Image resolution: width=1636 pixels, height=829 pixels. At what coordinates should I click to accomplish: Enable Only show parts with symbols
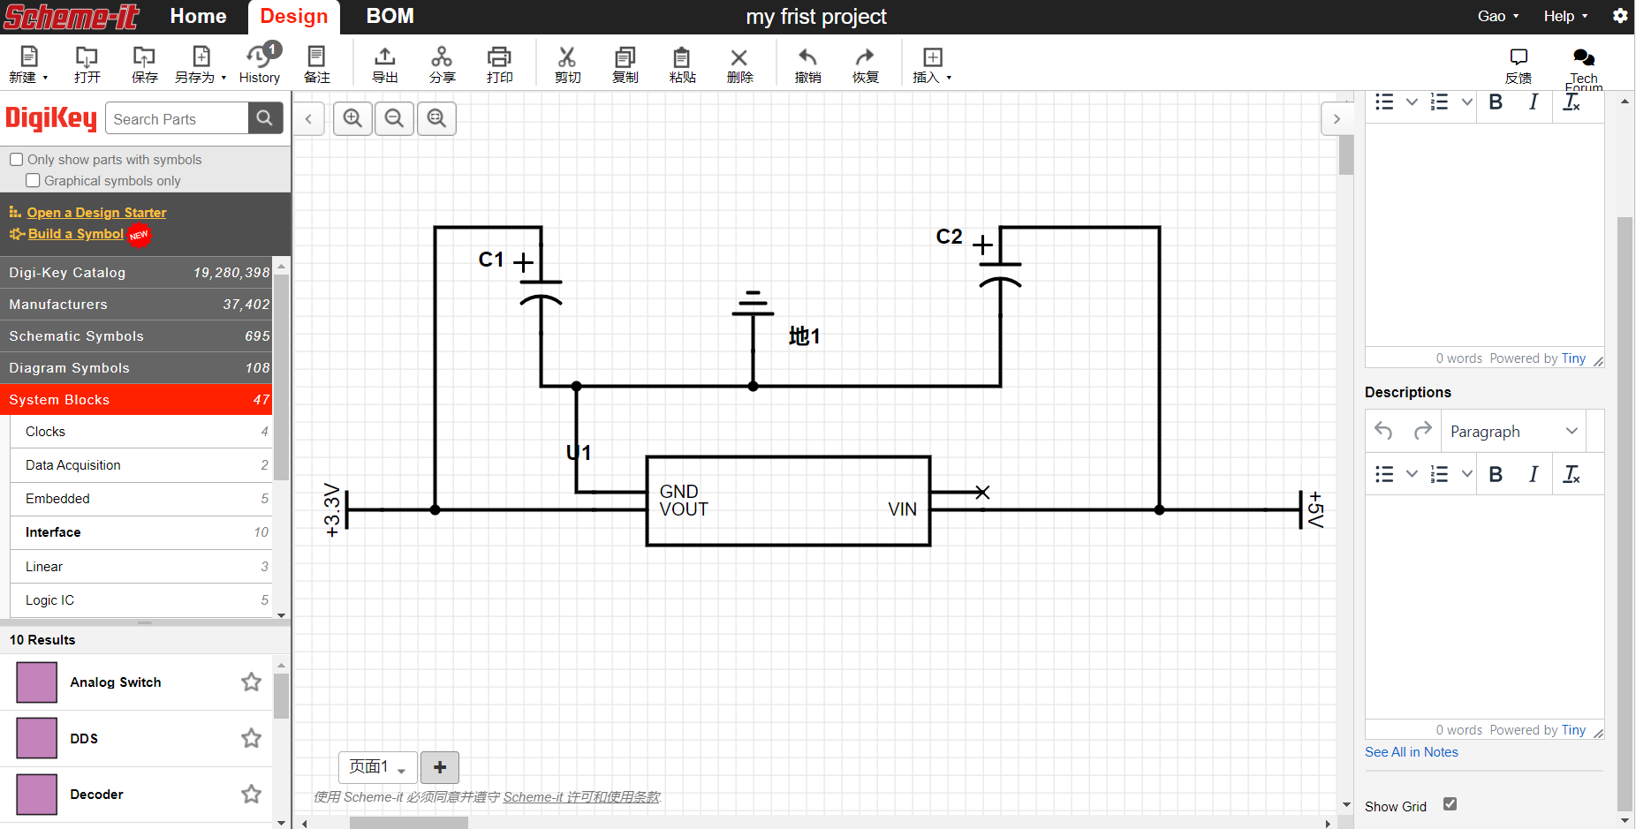(16, 160)
